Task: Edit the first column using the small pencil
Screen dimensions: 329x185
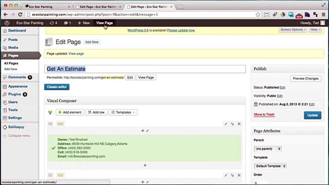Action: [x=148, y=131]
